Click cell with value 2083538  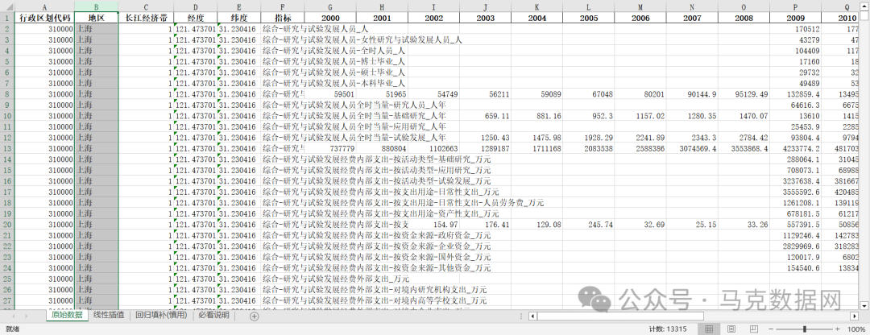588,148
